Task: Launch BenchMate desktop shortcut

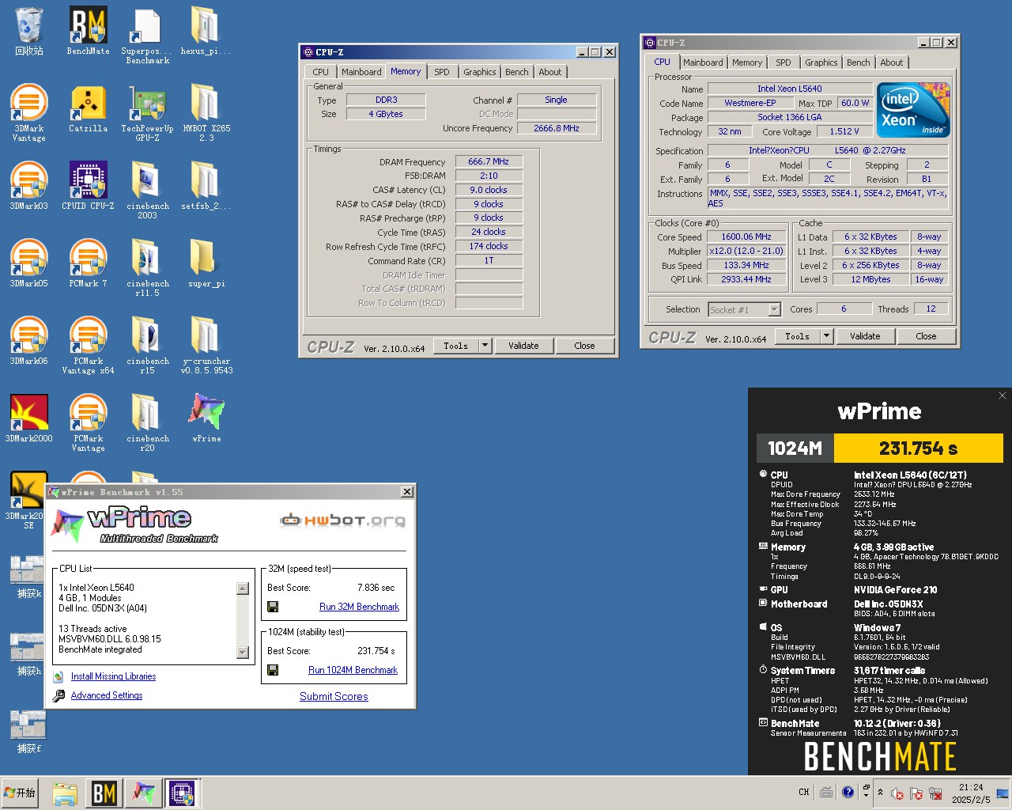Action: click(88, 32)
